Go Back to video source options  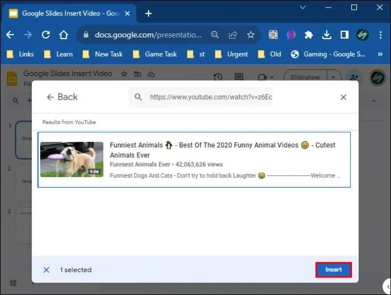[62, 97]
